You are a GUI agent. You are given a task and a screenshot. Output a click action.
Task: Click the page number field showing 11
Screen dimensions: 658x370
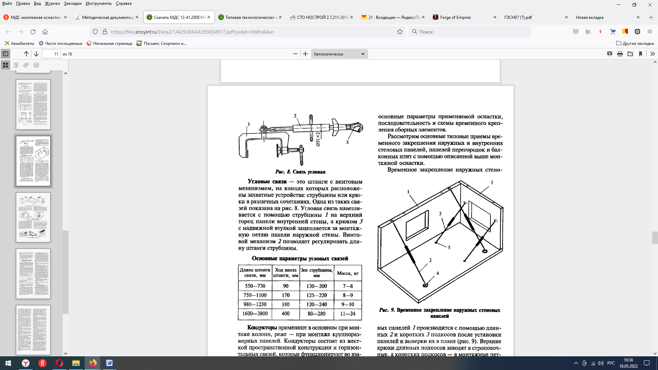pyautogui.click(x=51, y=54)
